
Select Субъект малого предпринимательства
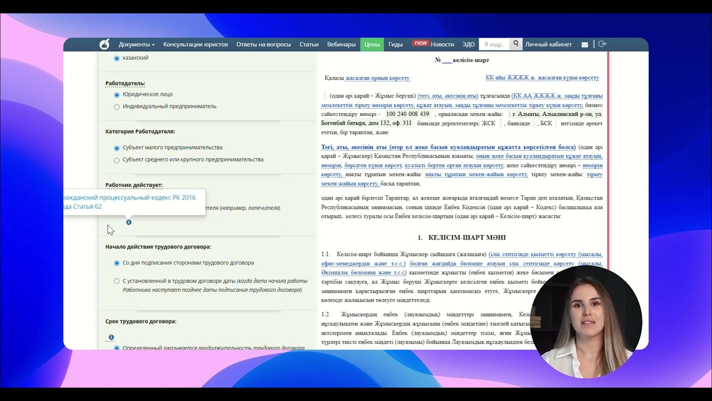pos(117,148)
